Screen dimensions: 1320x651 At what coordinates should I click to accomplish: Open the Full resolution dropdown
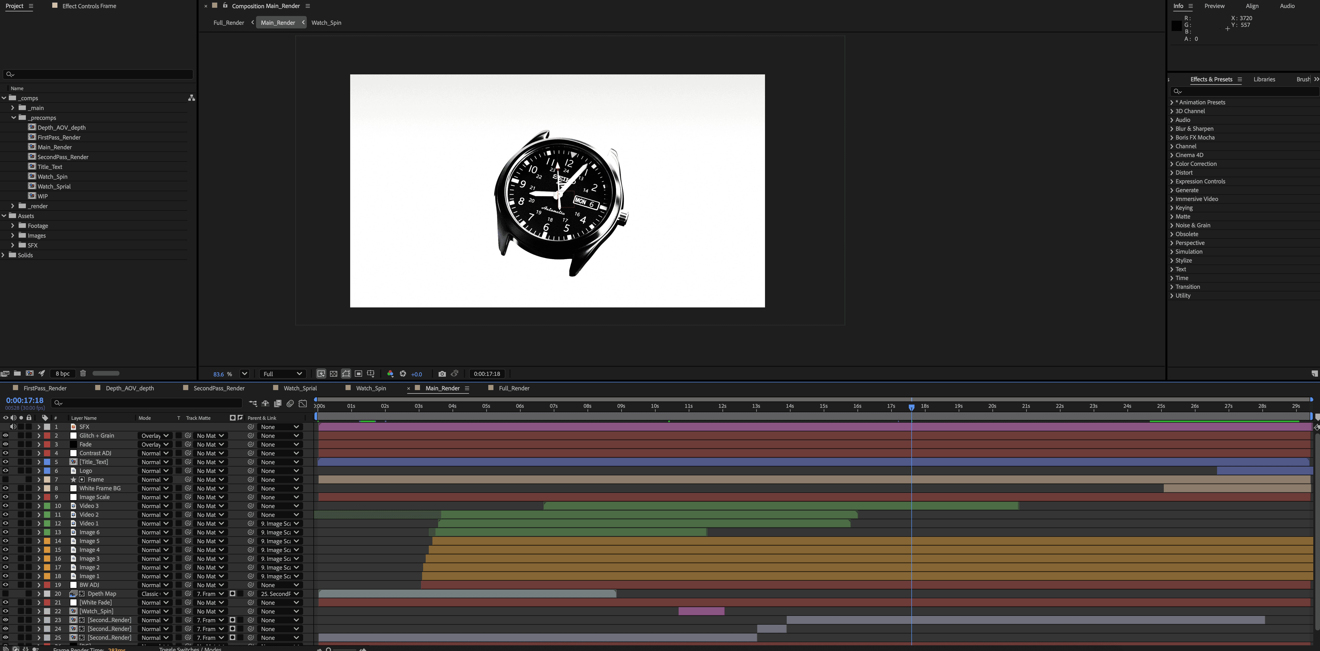[x=283, y=374]
